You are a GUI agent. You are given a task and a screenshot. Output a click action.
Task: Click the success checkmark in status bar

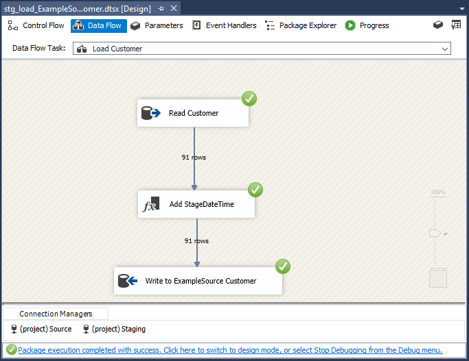coord(12,349)
